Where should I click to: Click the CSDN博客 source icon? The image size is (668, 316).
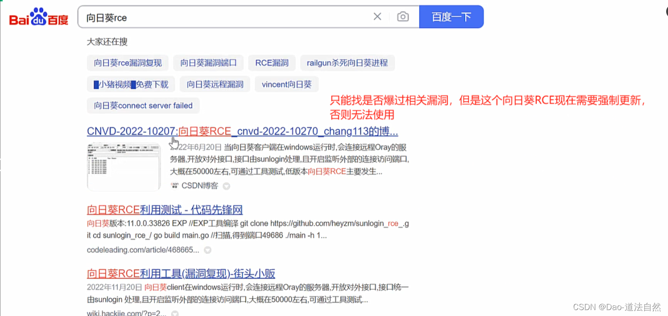pyautogui.click(x=174, y=186)
